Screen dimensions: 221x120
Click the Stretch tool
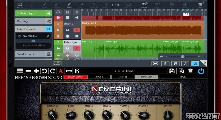tap(128, 5)
